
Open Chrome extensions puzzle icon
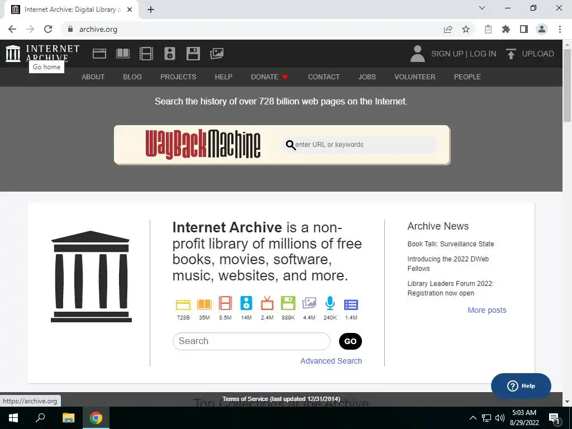click(506, 29)
